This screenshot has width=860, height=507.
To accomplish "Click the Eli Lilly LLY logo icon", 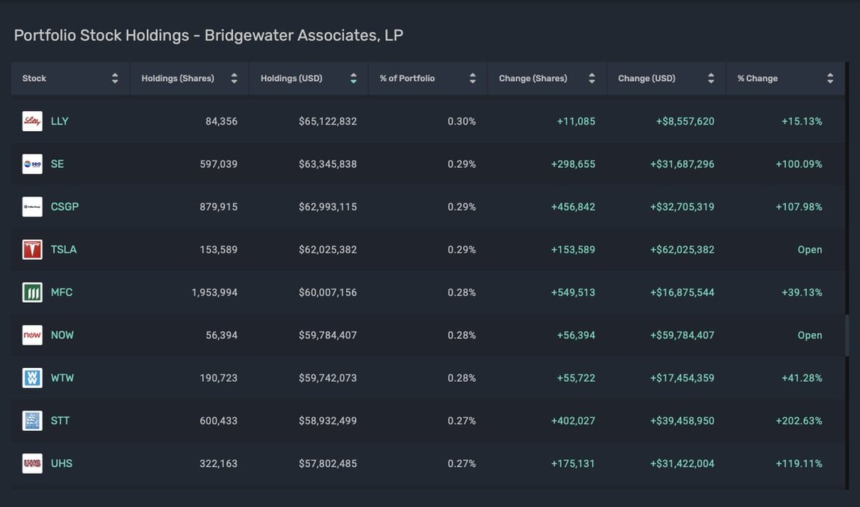I will tap(33, 122).
